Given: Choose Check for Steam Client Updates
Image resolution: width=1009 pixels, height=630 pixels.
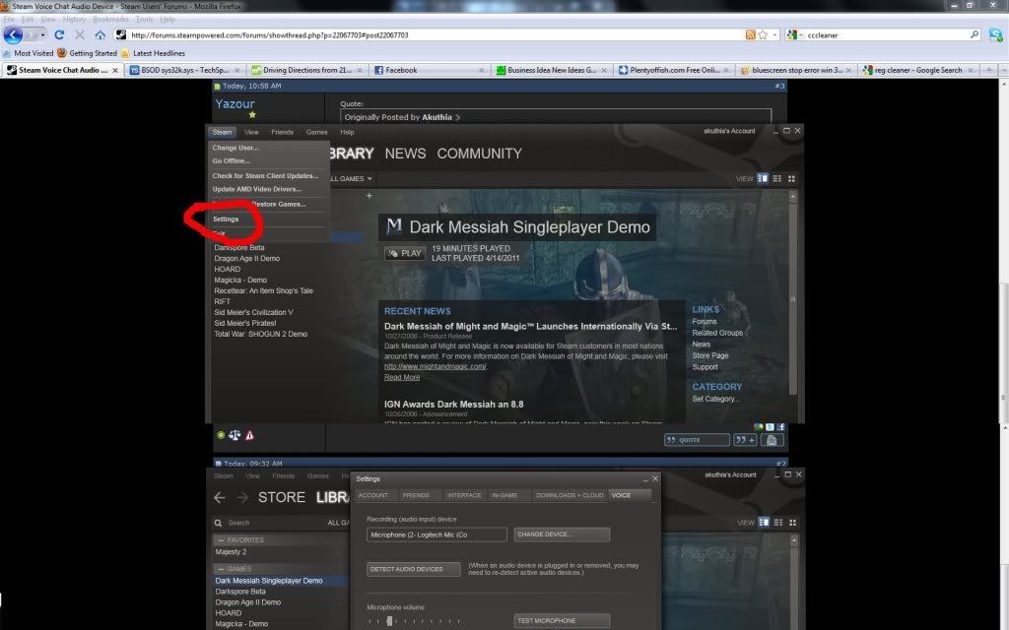Looking at the screenshot, I should 265,175.
